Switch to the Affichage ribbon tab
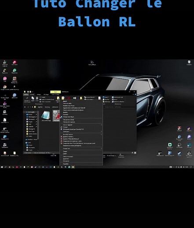Viewport: 194px width, 228px height. coord(46,94)
